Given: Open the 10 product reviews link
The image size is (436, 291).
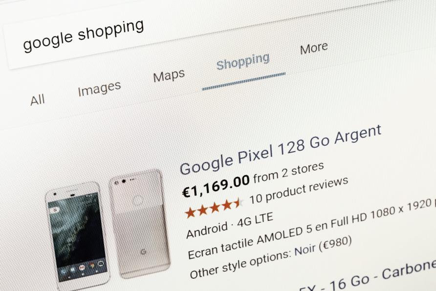Looking at the screenshot, I should coord(299,190).
